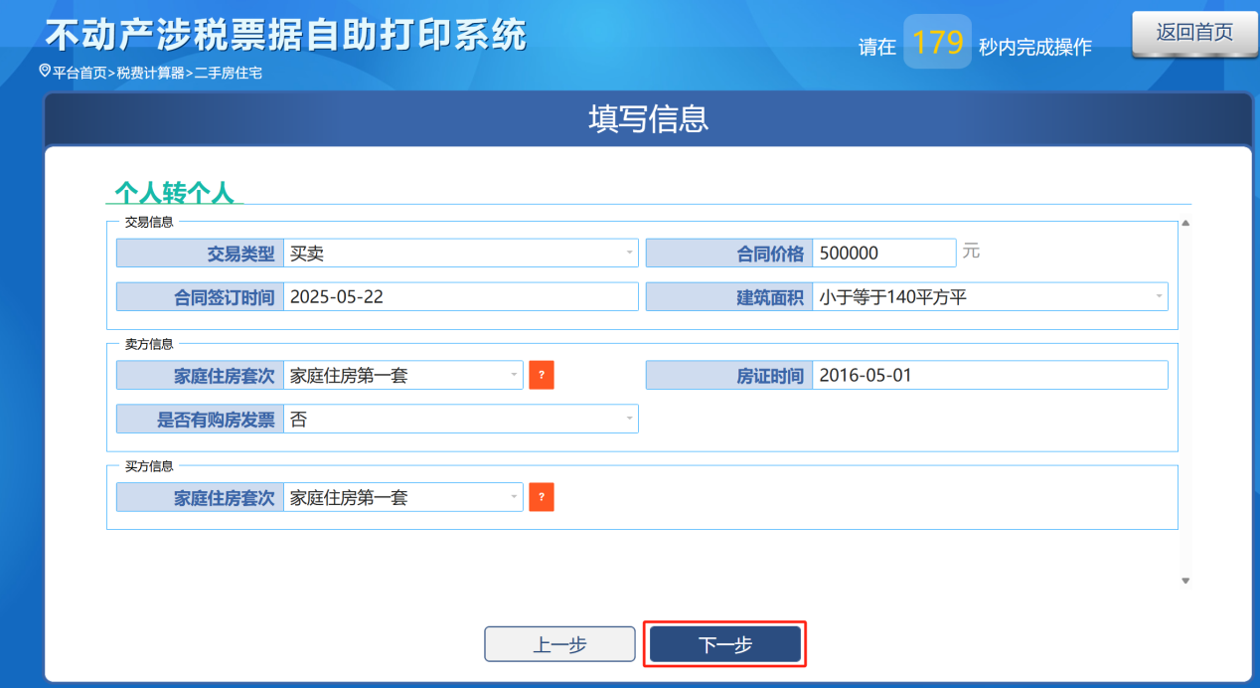Navigate to 税费计算器 in breadcrumb
This screenshot has height=688, width=1260.
tap(150, 73)
